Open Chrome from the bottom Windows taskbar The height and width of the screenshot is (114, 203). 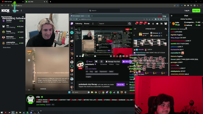(x=16, y=113)
